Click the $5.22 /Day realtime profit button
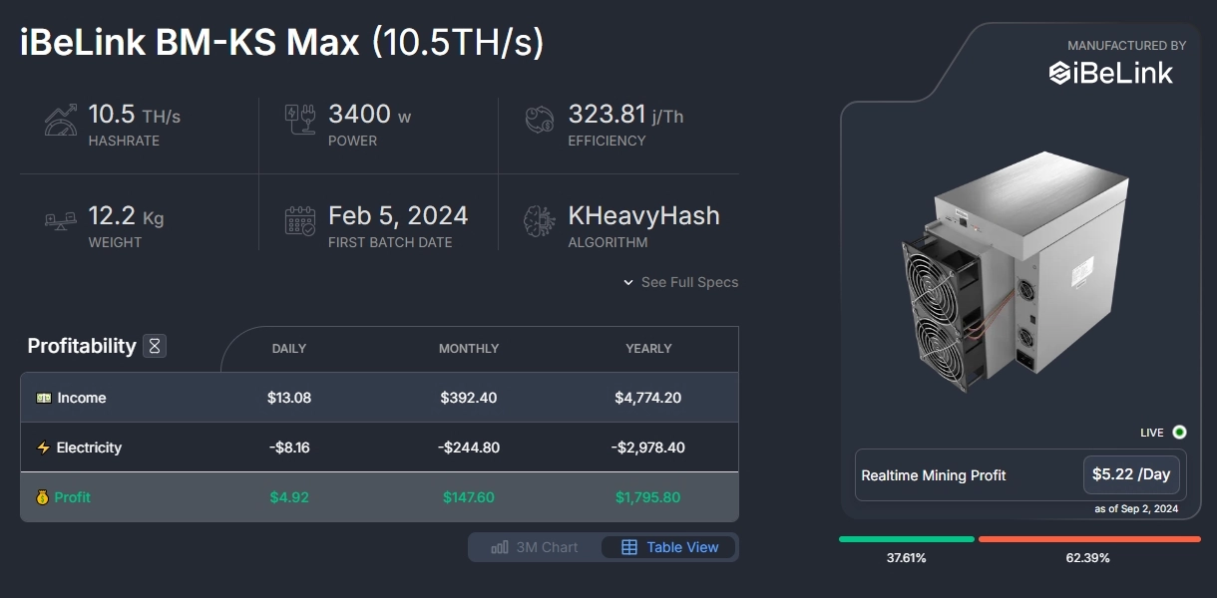 click(x=1131, y=475)
